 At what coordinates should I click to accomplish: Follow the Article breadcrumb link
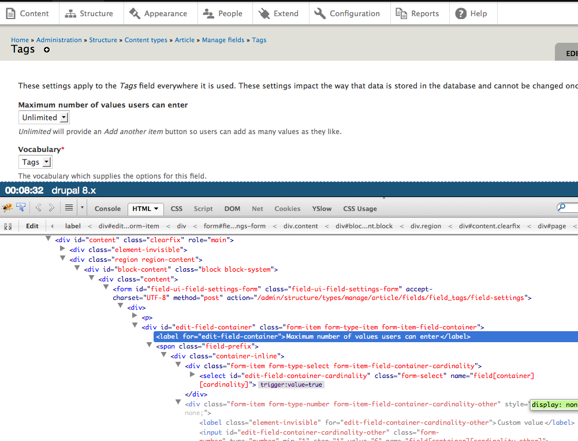[185, 40]
